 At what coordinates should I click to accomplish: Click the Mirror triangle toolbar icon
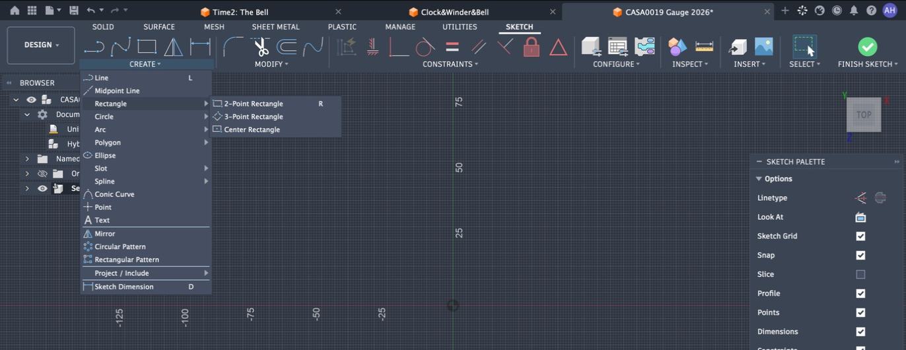(173, 46)
